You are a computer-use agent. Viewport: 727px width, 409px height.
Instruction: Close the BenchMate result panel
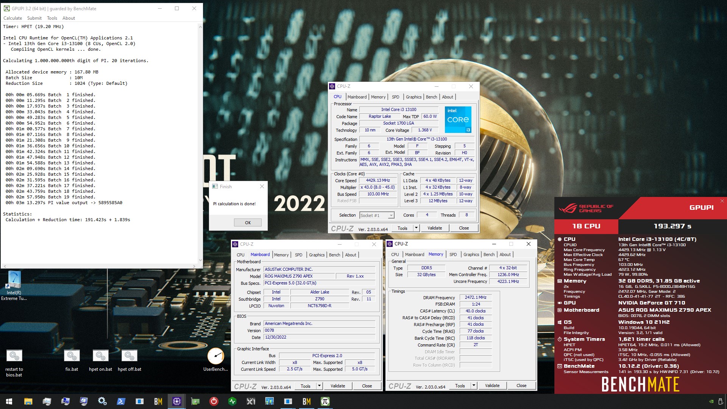point(722,201)
